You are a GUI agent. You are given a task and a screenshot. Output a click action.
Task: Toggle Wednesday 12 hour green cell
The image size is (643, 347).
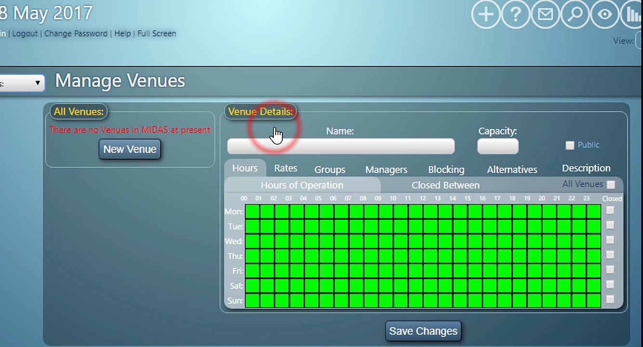tap(430, 241)
